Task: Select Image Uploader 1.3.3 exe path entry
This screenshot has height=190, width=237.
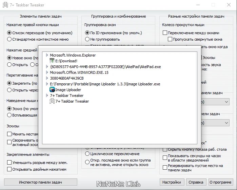Action: click(105, 84)
